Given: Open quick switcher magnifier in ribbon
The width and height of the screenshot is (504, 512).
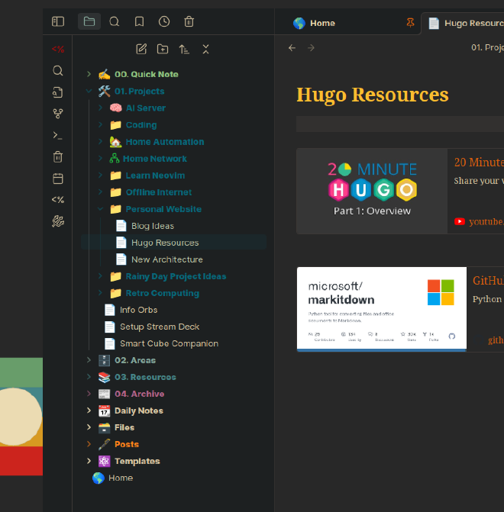Looking at the screenshot, I should click(x=58, y=70).
